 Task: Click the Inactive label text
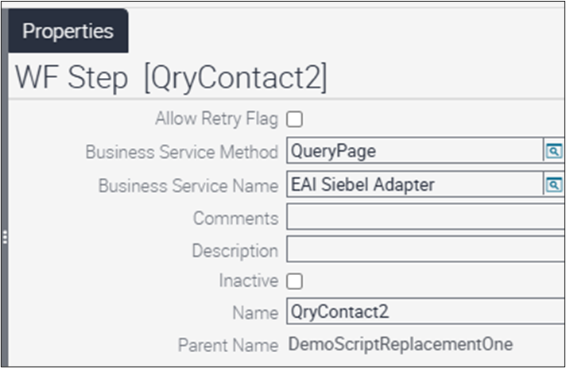point(249,281)
